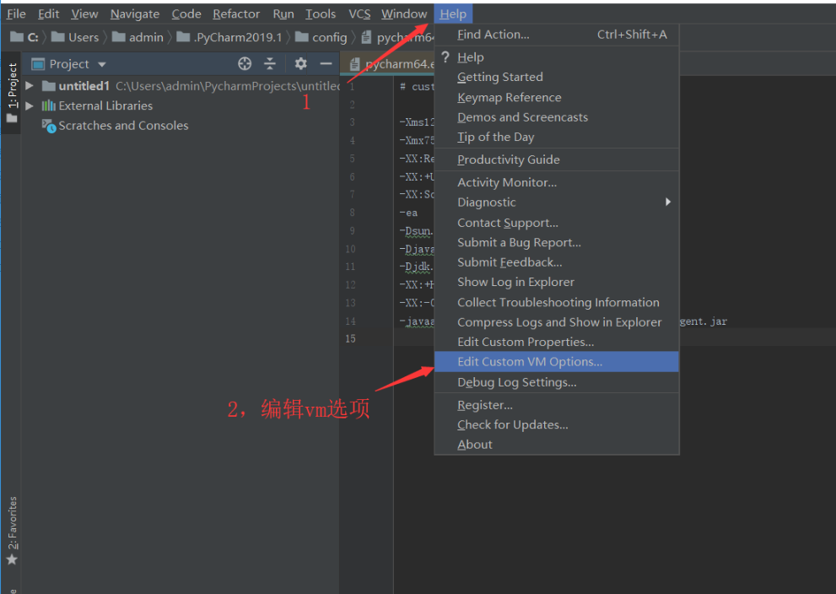836x594 pixels.
Task: Open Project panel settings gear icon
Action: point(301,64)
